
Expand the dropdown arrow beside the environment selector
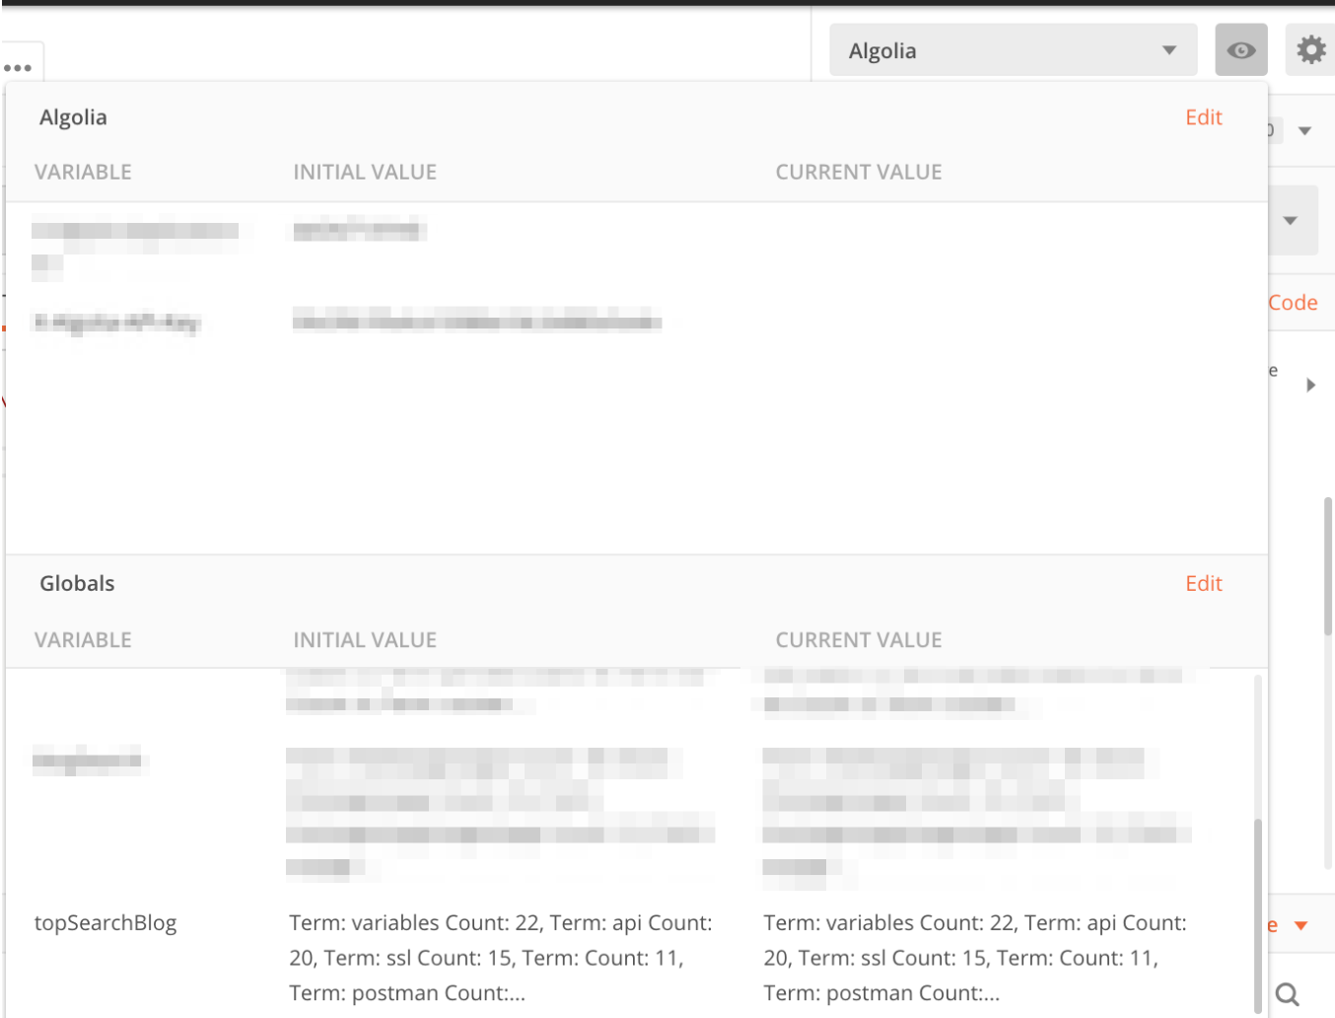click(1169, 49)
